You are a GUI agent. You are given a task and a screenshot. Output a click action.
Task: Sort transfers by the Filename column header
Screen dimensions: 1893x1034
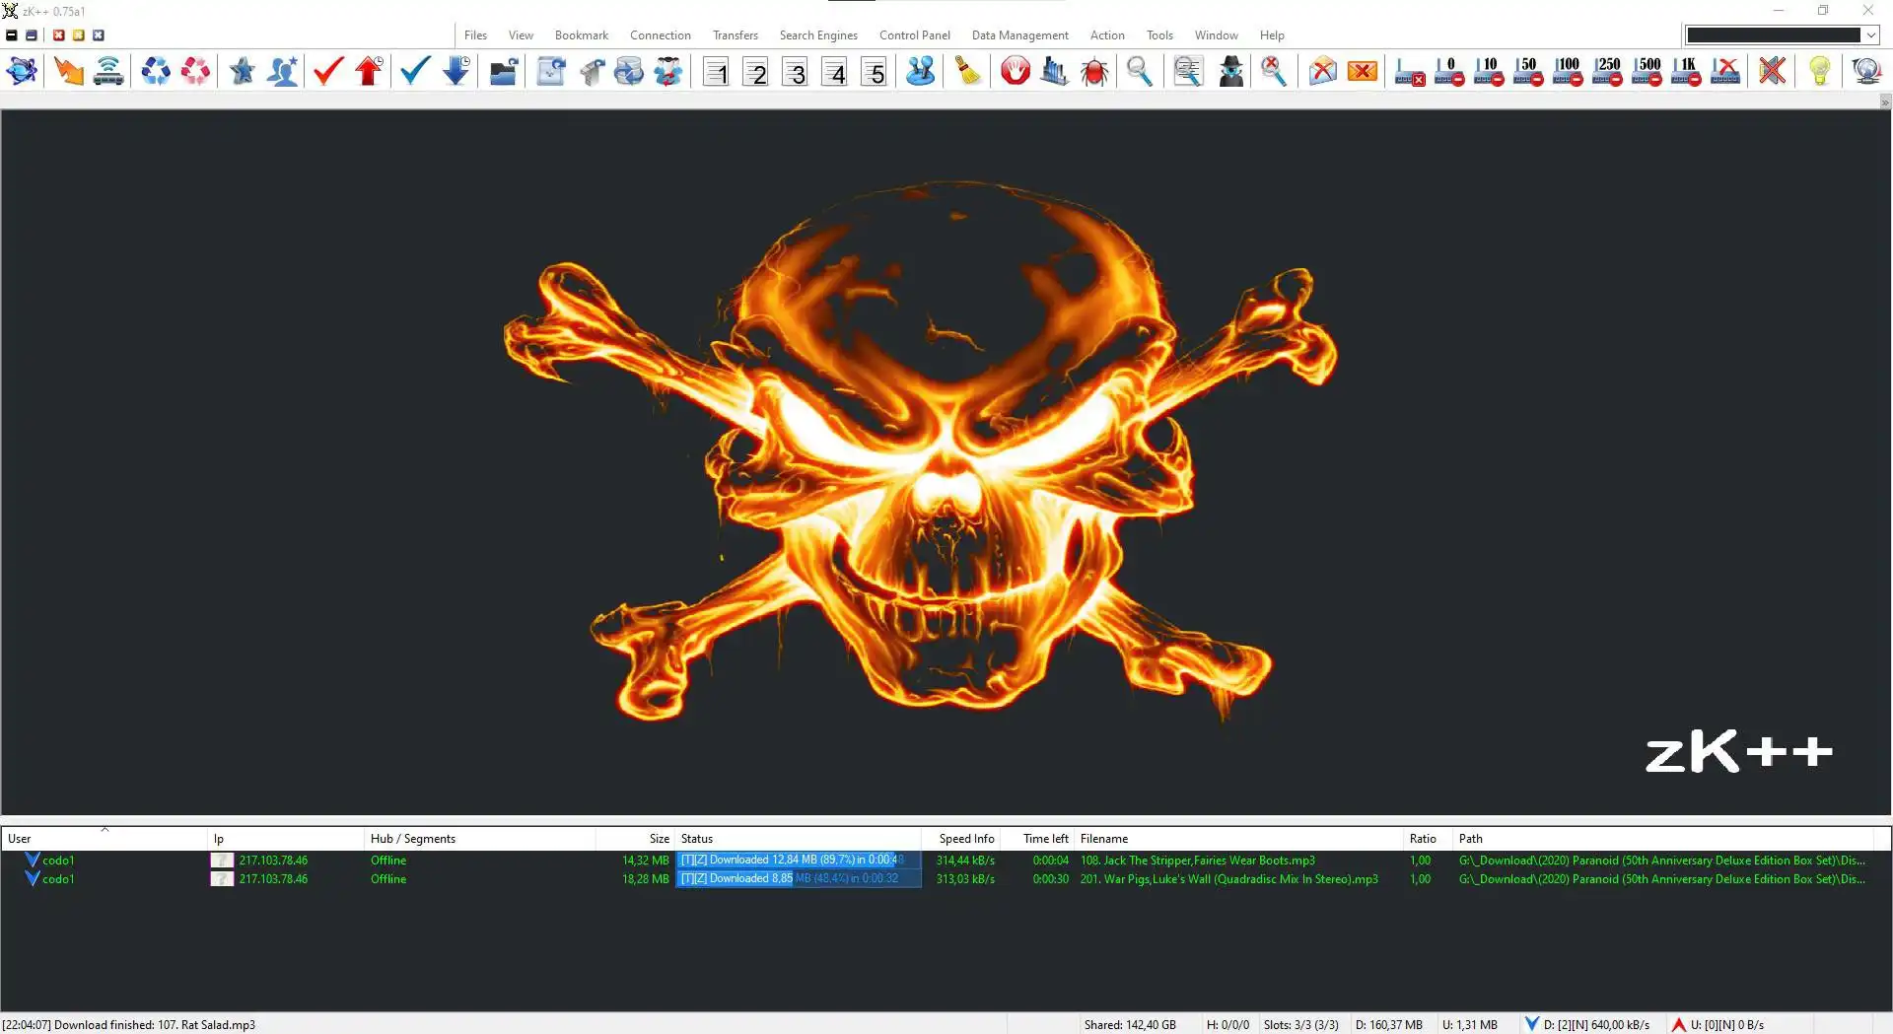pos(1237,839)
